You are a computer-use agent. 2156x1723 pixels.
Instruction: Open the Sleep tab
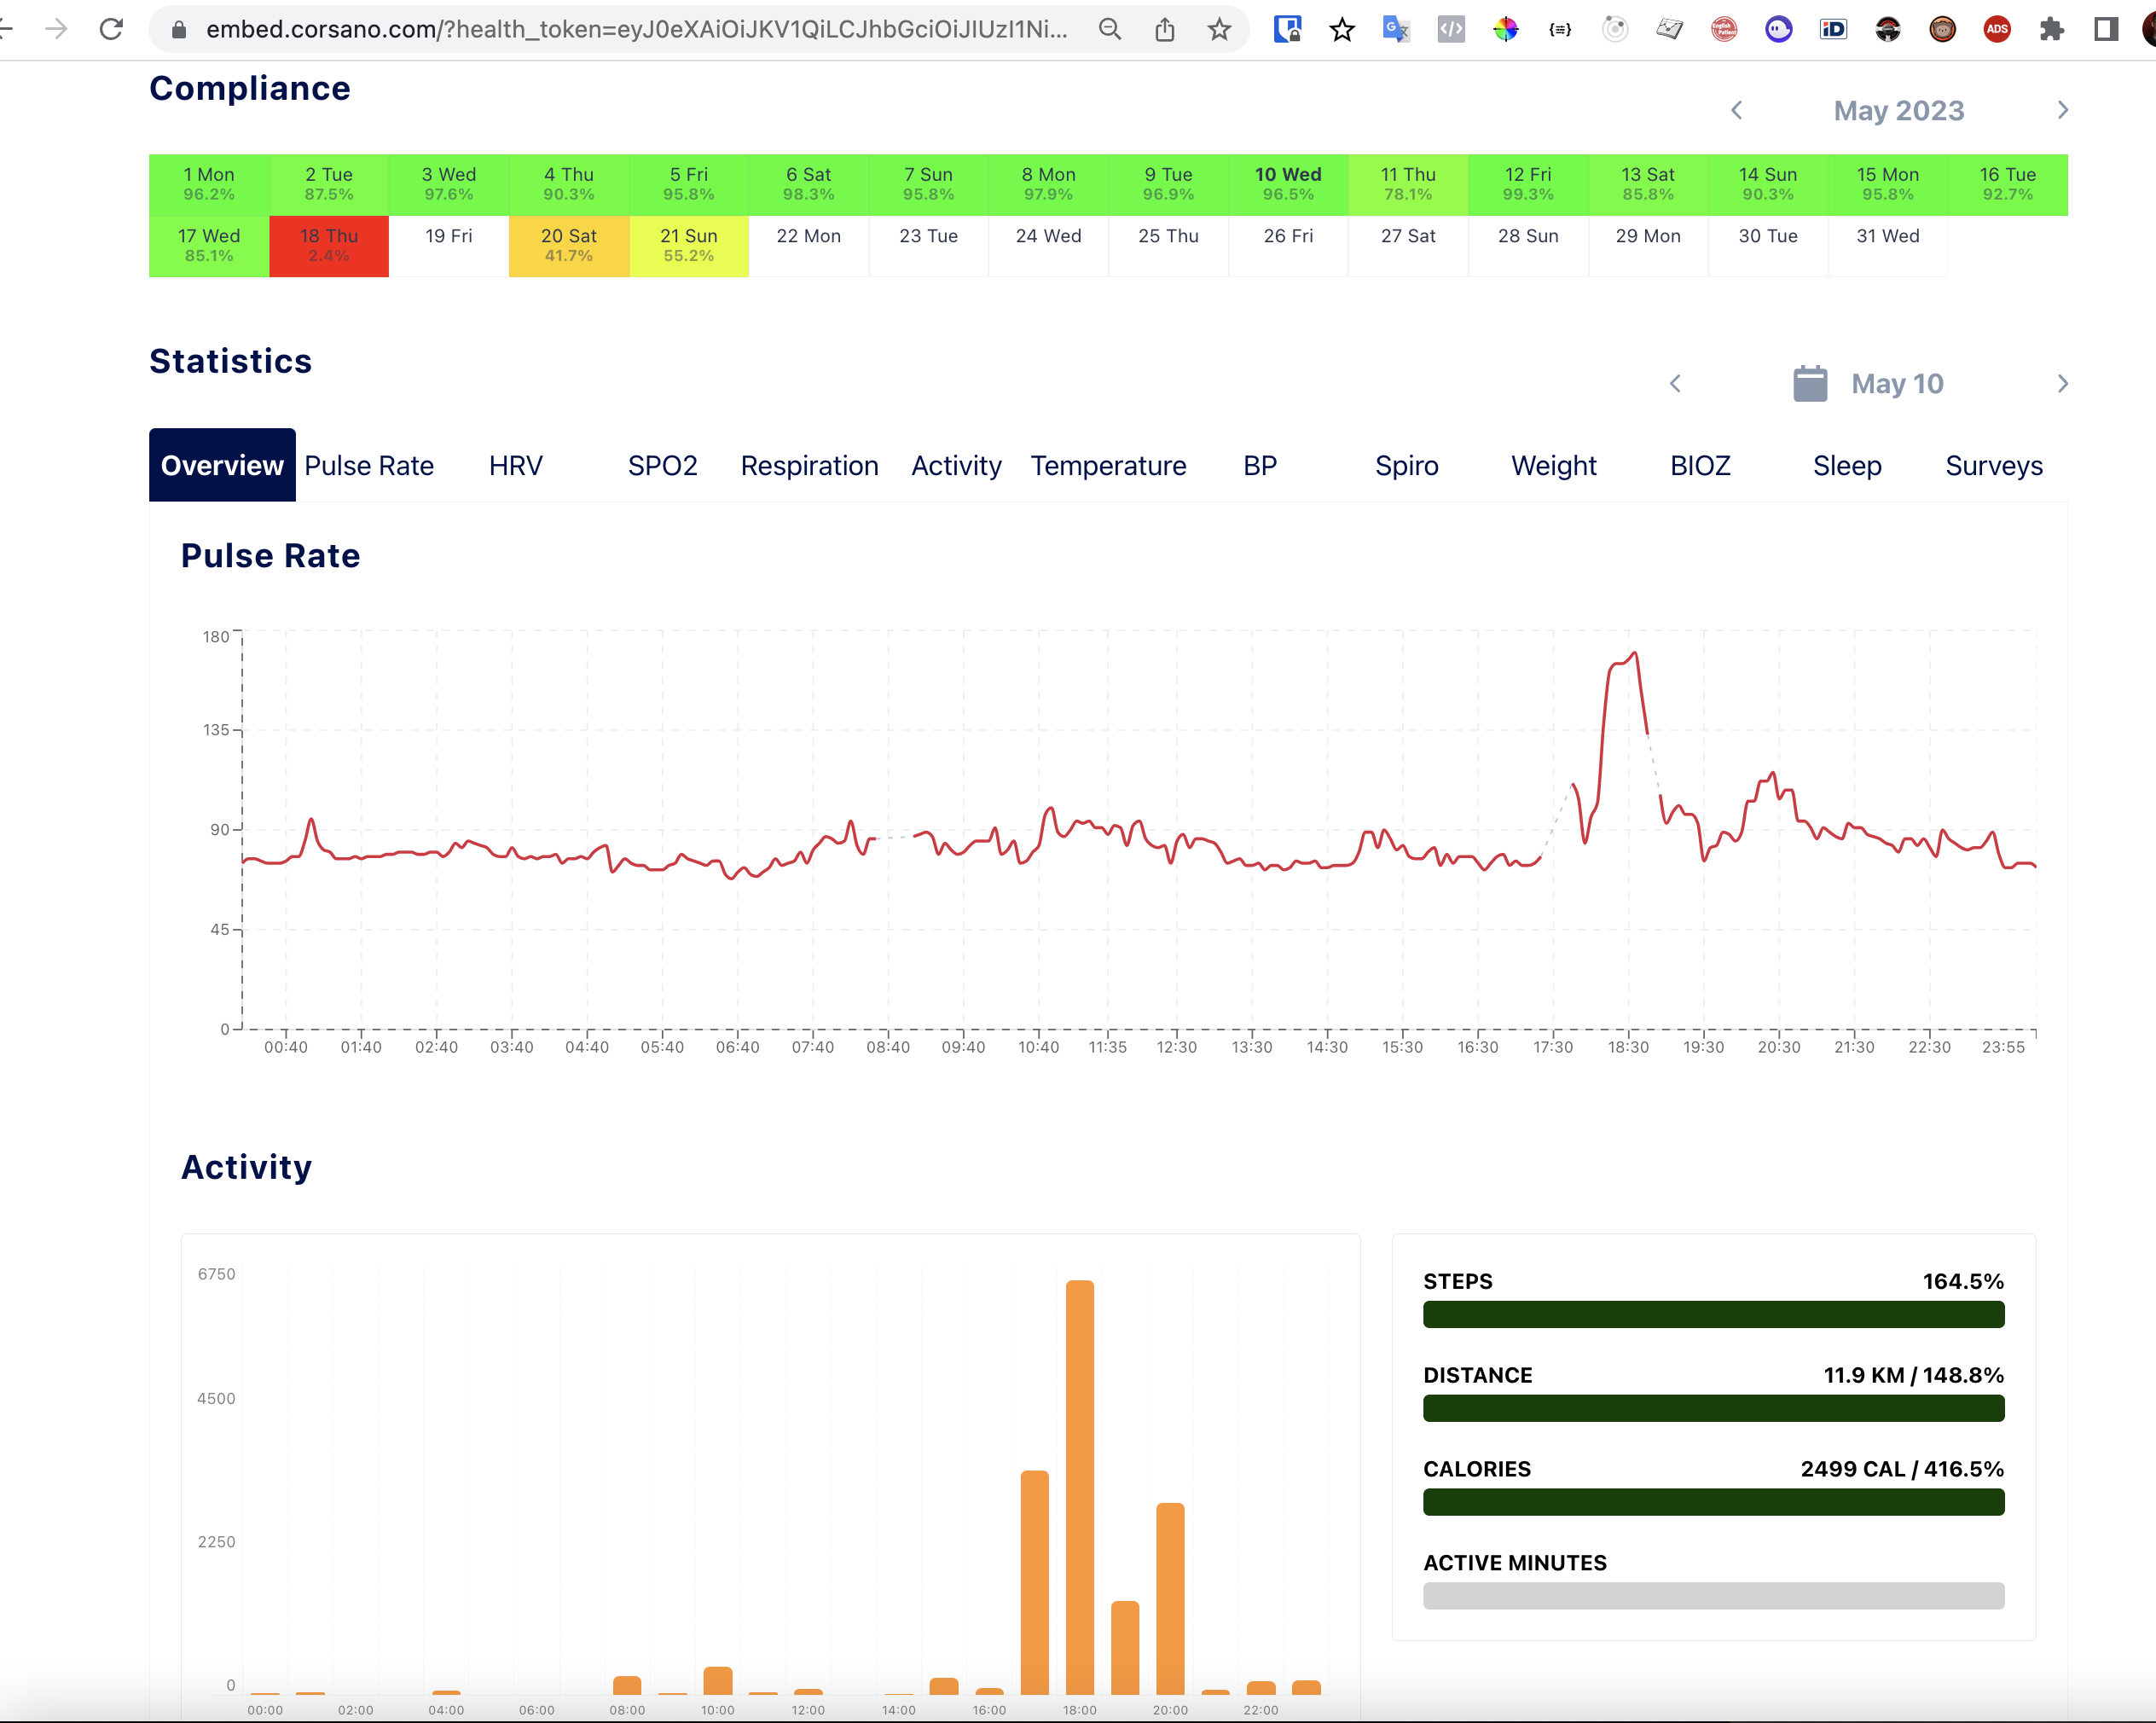(1847, 465)
